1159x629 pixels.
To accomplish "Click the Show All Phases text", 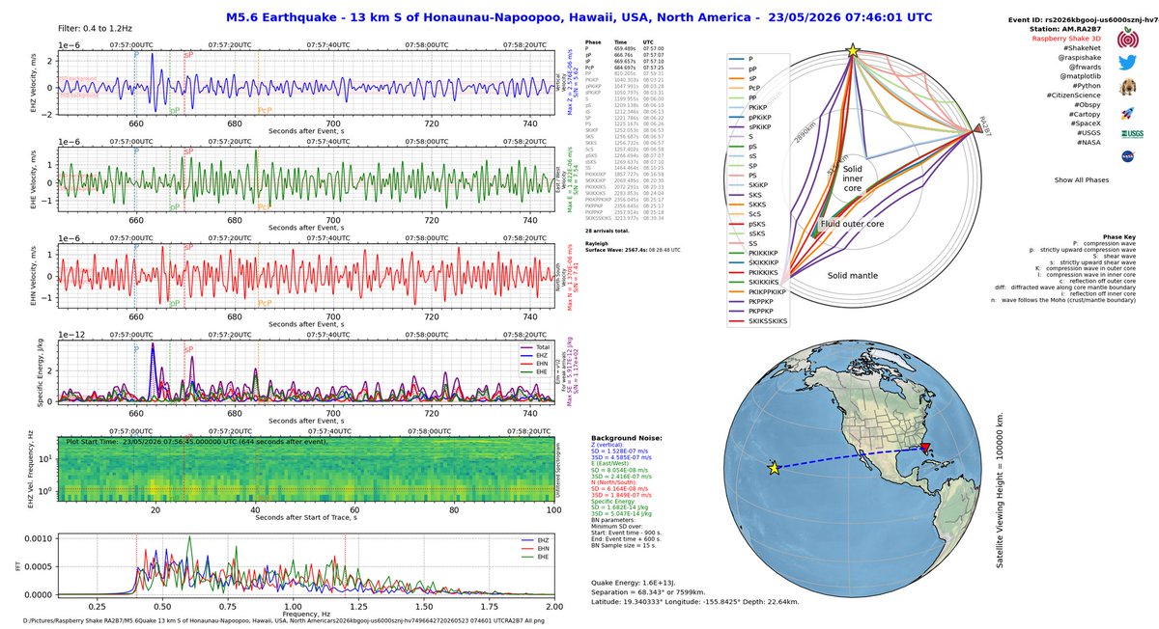I will [1080, 180].
